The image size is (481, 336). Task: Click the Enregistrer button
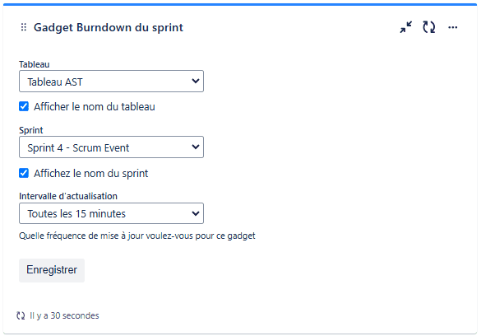pos(52,270)
